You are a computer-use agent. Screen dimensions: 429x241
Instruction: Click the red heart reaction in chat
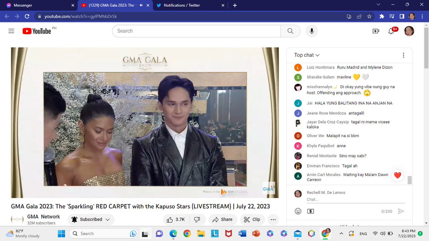tap(398, 175)
